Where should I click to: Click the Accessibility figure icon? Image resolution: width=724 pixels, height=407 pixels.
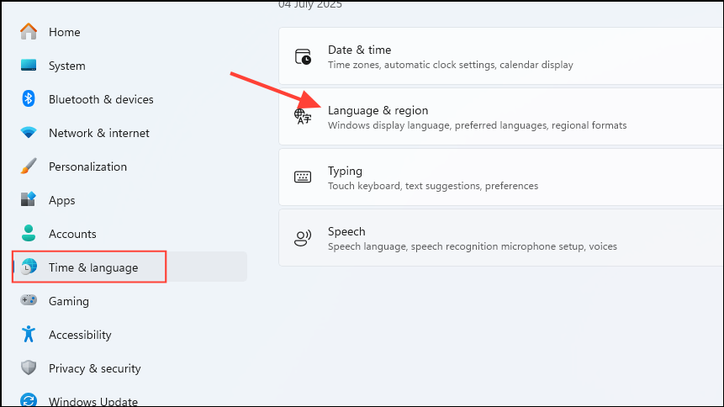click(29, 335)
